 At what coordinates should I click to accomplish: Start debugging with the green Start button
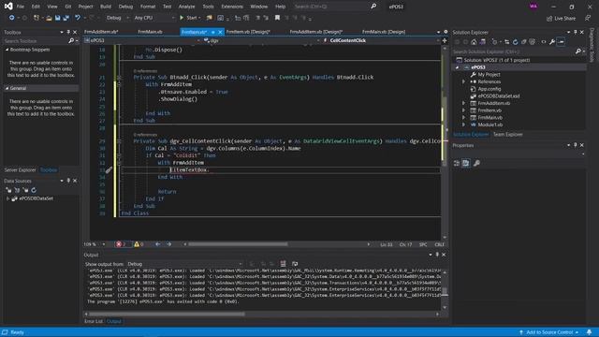[188, 18]
